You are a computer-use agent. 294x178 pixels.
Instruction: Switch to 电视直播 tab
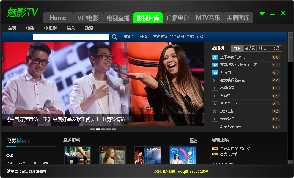(118, 18)
